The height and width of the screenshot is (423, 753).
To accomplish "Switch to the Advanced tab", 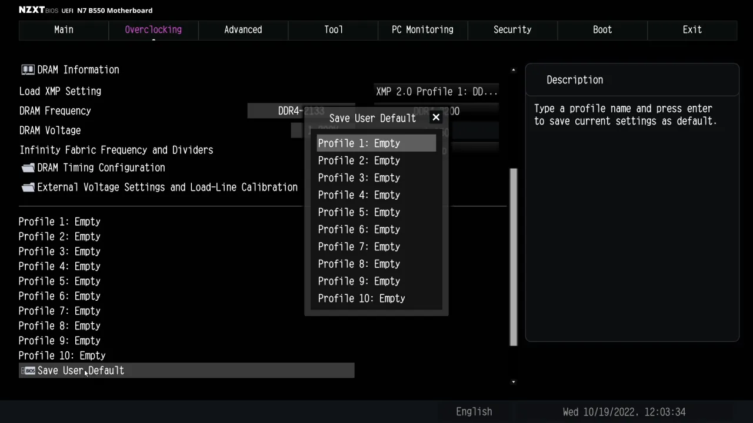I will point(243,30).
